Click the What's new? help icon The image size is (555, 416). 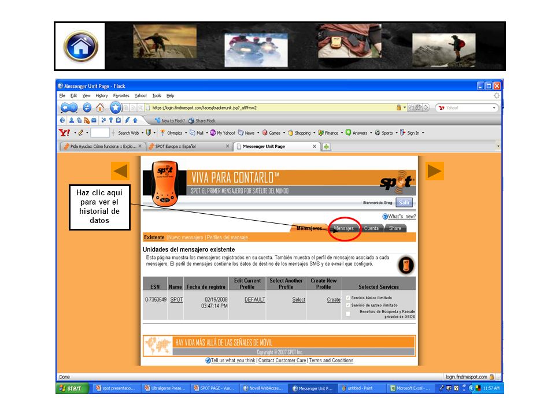click(385, 217)
